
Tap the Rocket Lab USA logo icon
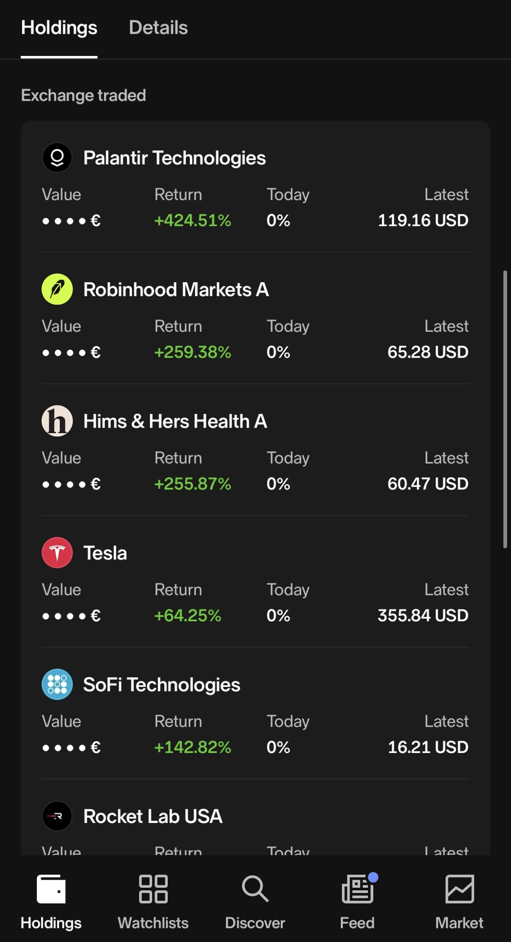(x=57, y=816)
